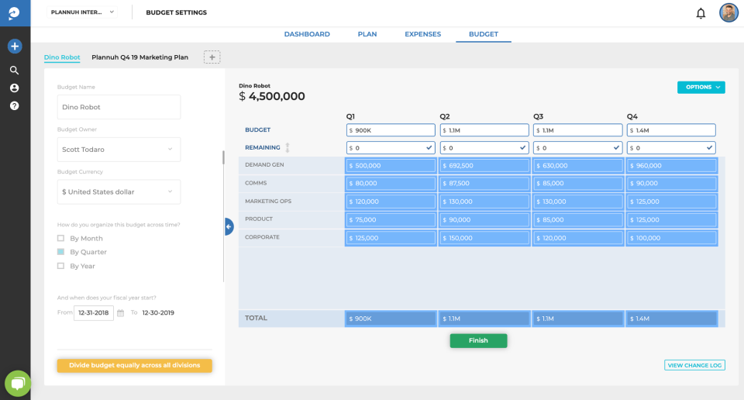
Task: Click the fiscal year From date field
Action: pos(94,312)
